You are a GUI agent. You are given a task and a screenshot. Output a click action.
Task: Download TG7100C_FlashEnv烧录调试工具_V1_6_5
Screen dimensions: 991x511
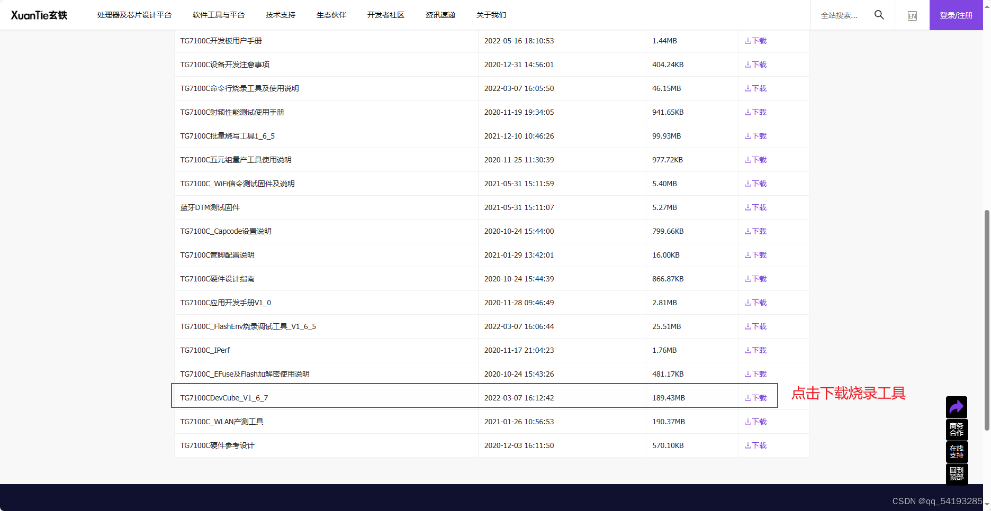pos(755,326)
